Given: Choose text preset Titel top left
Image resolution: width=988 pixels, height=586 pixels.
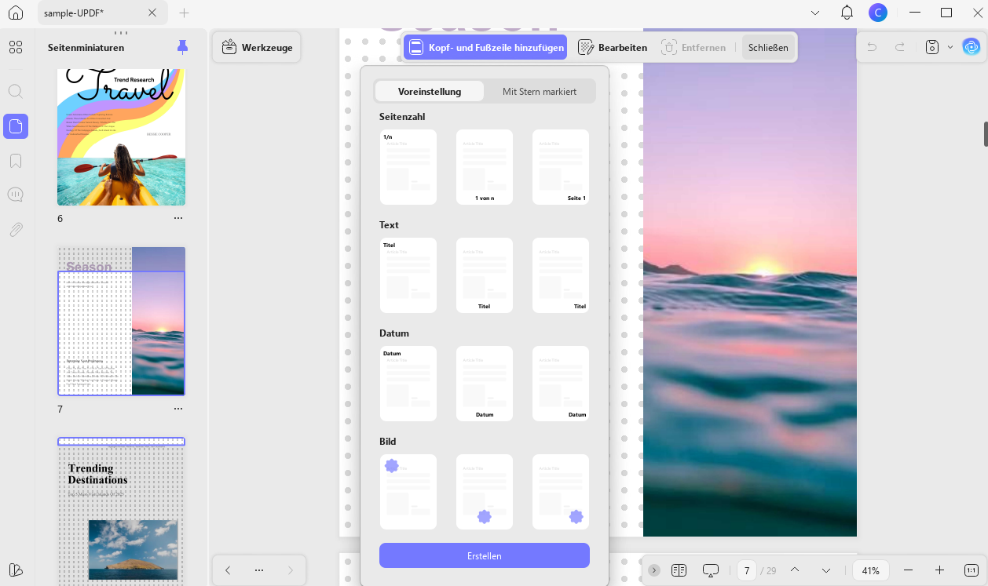Looking at the screenshot, I should point(408,275).
